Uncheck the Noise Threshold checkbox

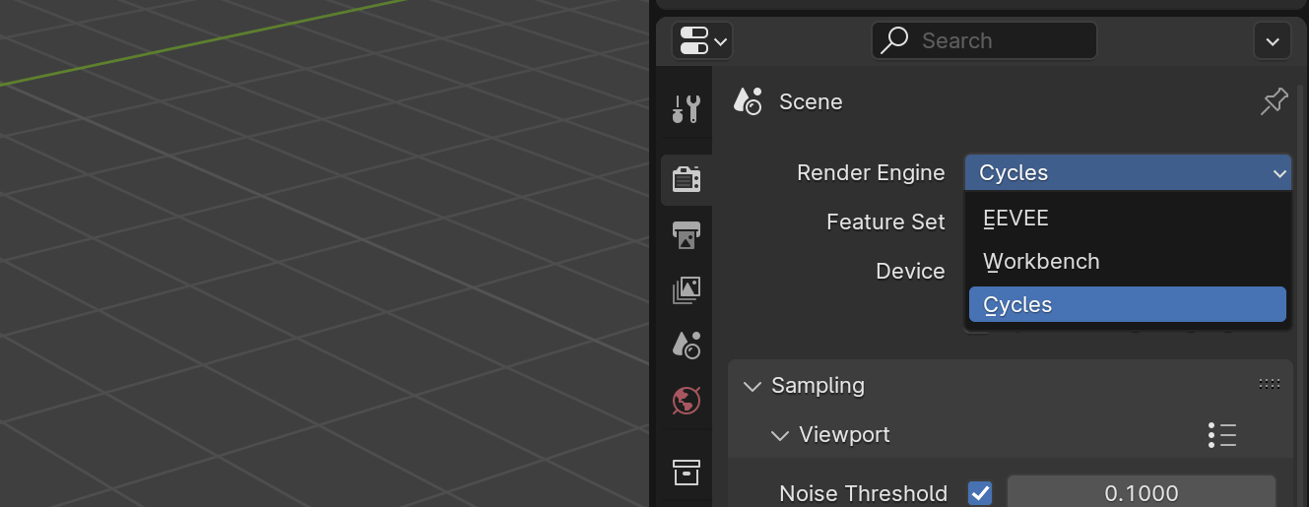(980, 493)
